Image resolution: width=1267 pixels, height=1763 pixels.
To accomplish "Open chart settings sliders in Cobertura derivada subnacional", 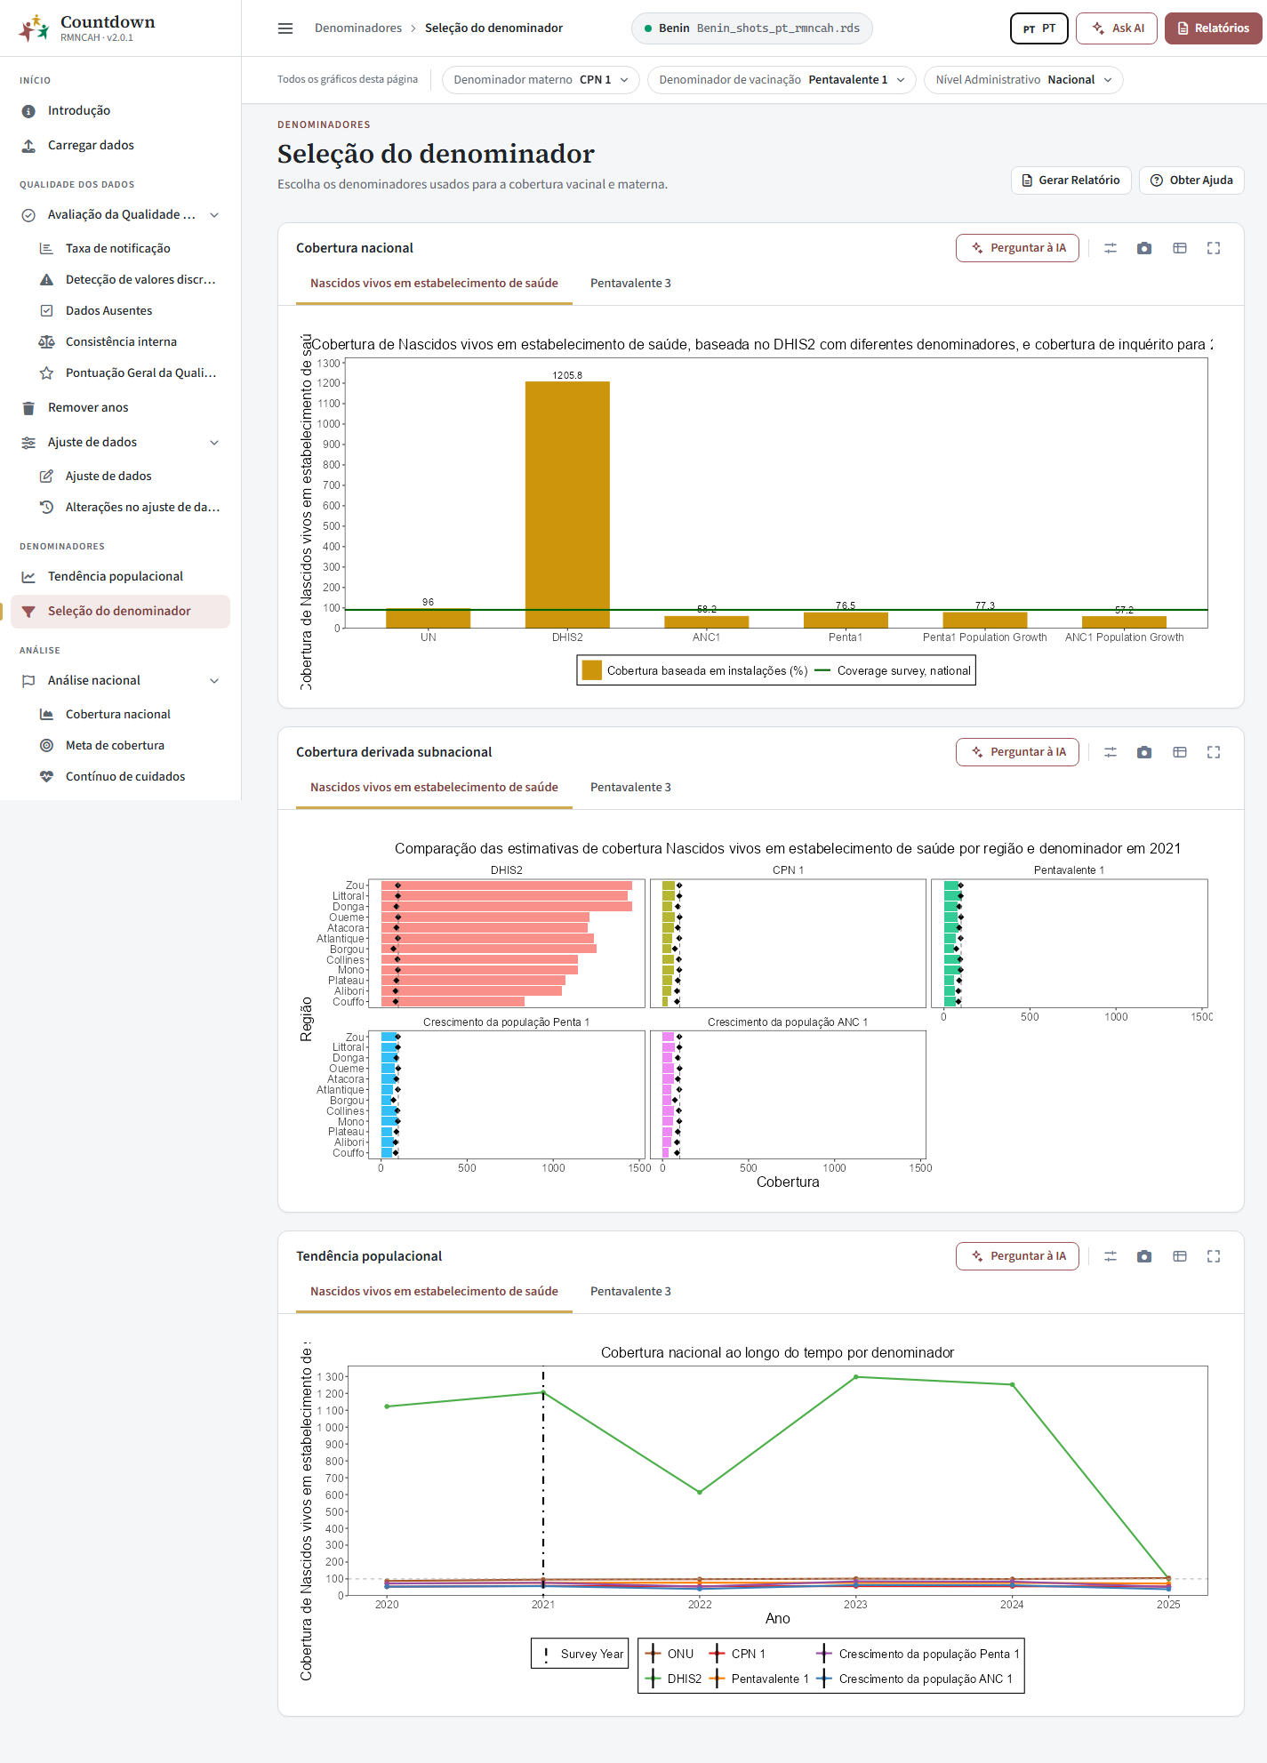I will 1111,752.
